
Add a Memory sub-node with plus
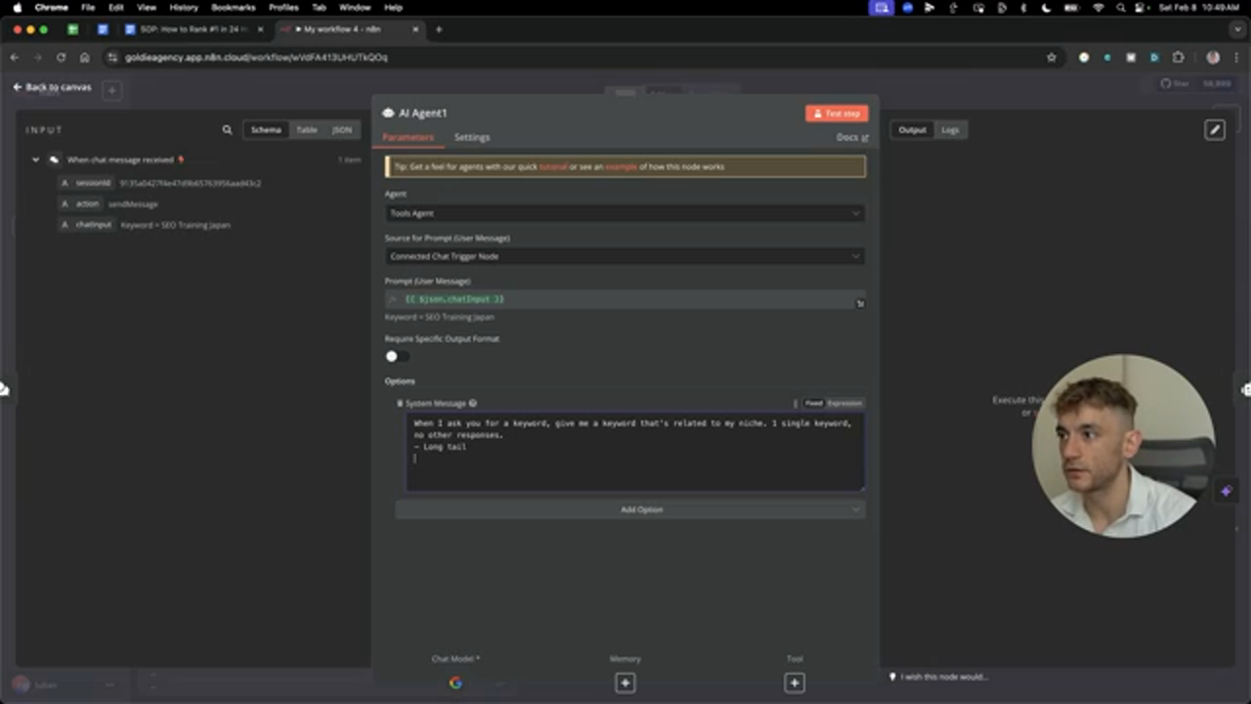625,683
